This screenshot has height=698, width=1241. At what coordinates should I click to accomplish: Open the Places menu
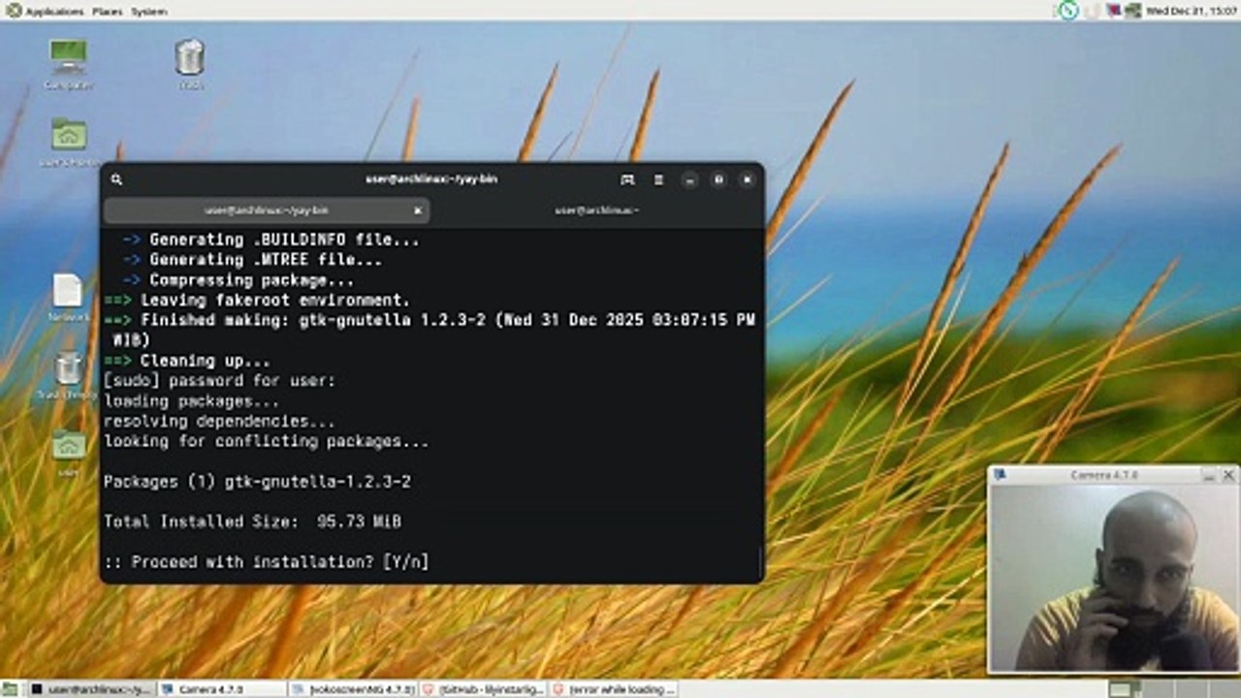[x=108, y=11]
